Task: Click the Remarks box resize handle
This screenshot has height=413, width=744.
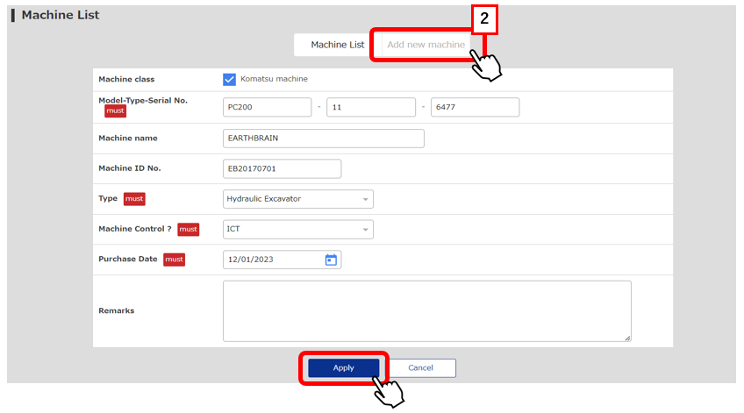Action: pyautogui.click(x=627, y=338)
